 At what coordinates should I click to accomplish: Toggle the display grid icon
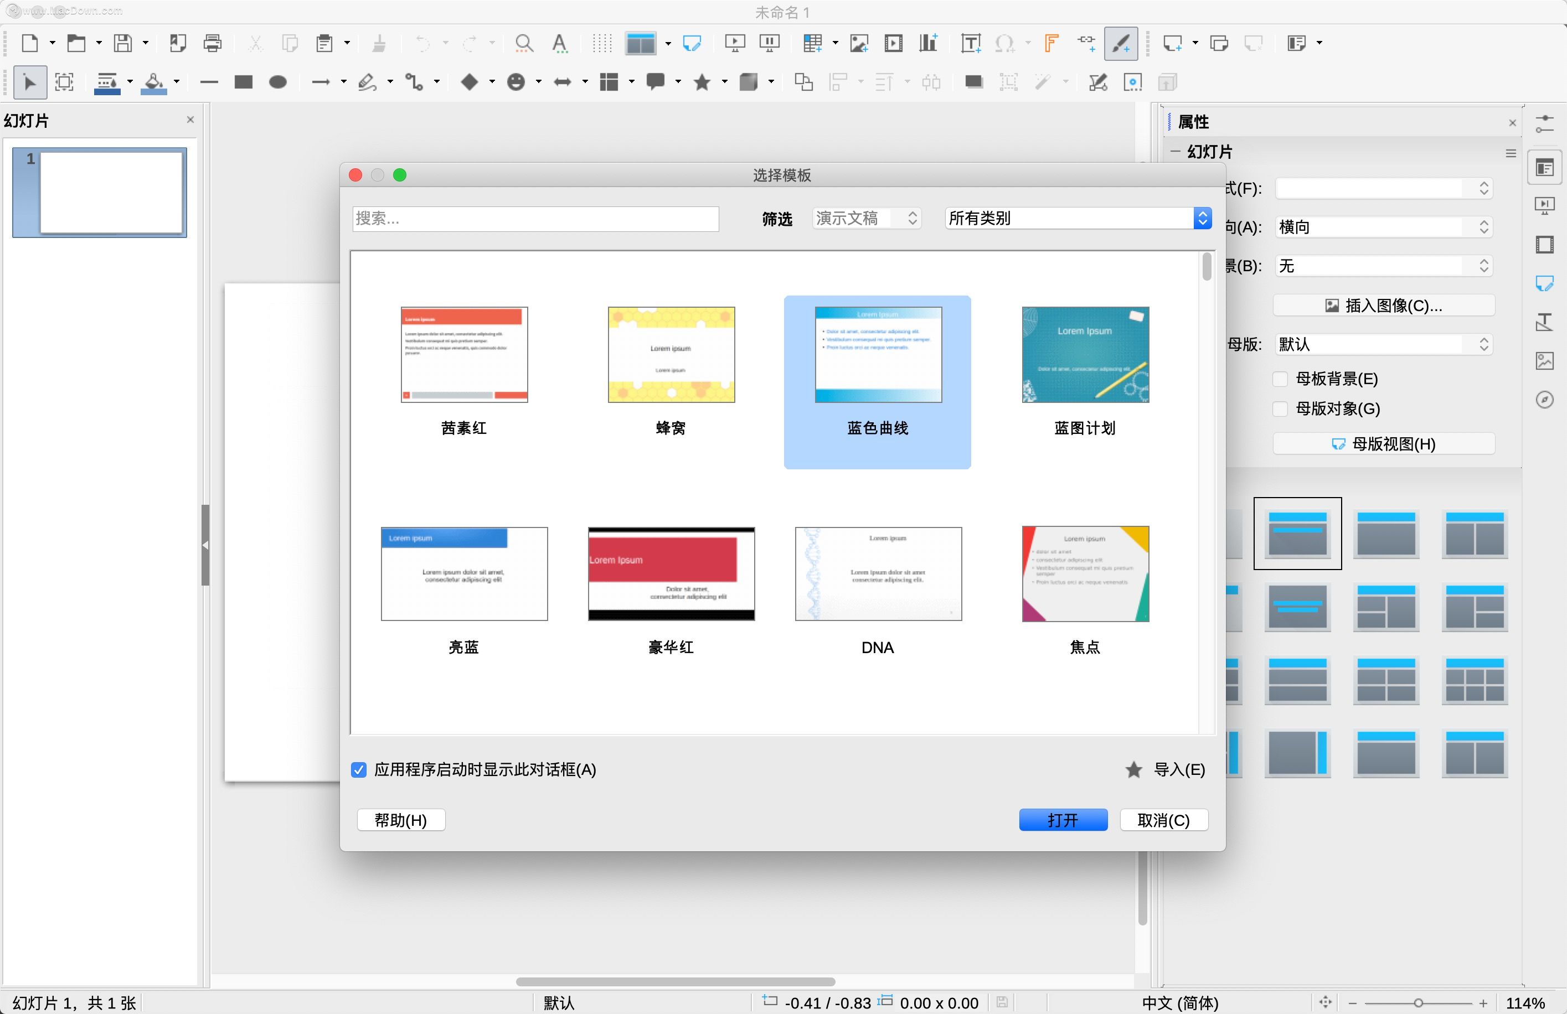pyautogui.click(x=602, y=43)
